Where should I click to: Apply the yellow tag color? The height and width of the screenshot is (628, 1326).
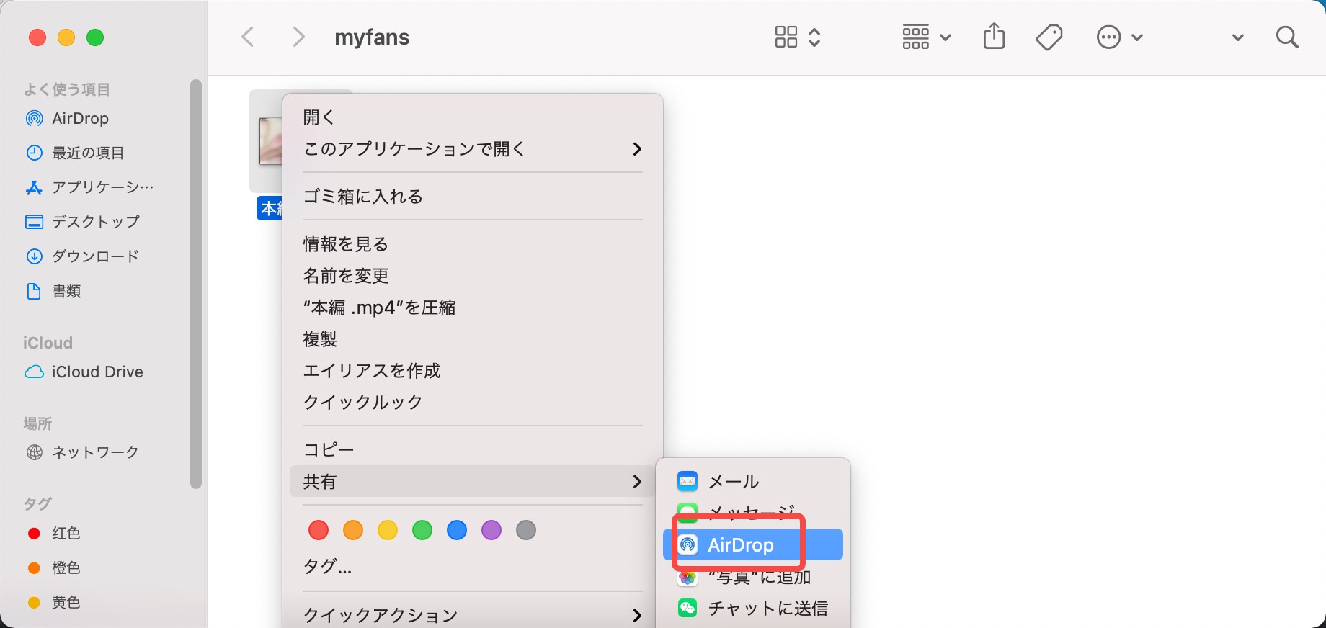point(388,531)
